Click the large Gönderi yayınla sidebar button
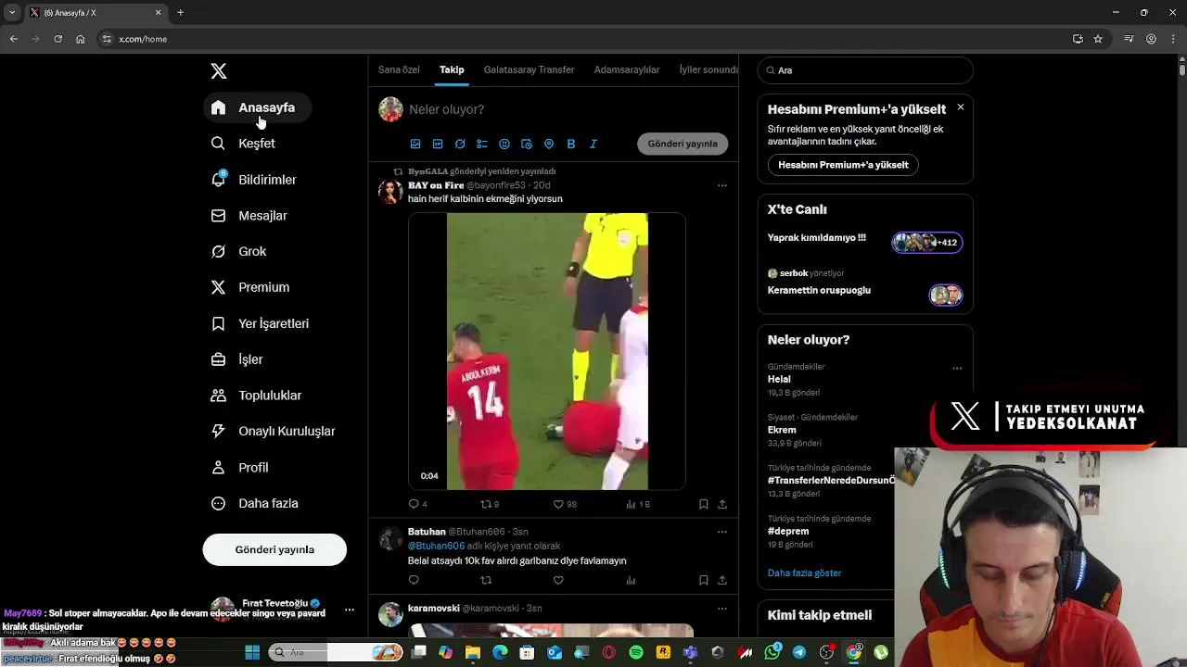The height and width of the screenshot is (667, 1187). [274, 549]
